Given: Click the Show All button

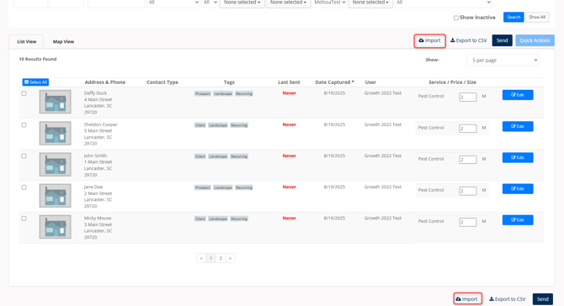Looking at the screenshot, I should 537,17.
